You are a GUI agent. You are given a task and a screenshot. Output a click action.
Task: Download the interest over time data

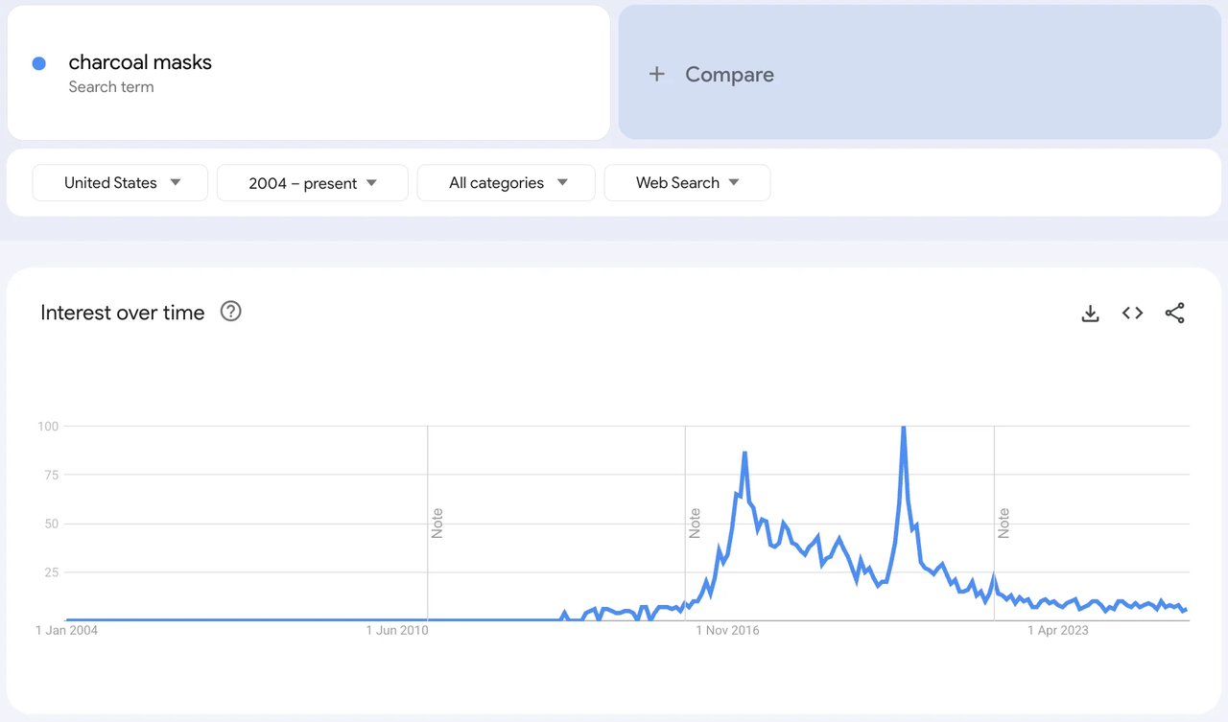pyautogui.click(x=1090, y=314)
